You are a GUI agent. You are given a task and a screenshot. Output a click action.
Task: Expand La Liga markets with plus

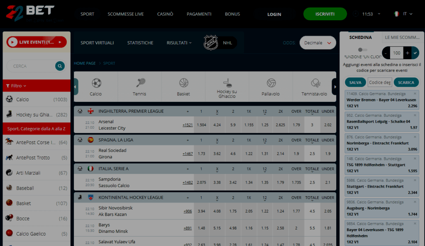[x=188, y=140]
